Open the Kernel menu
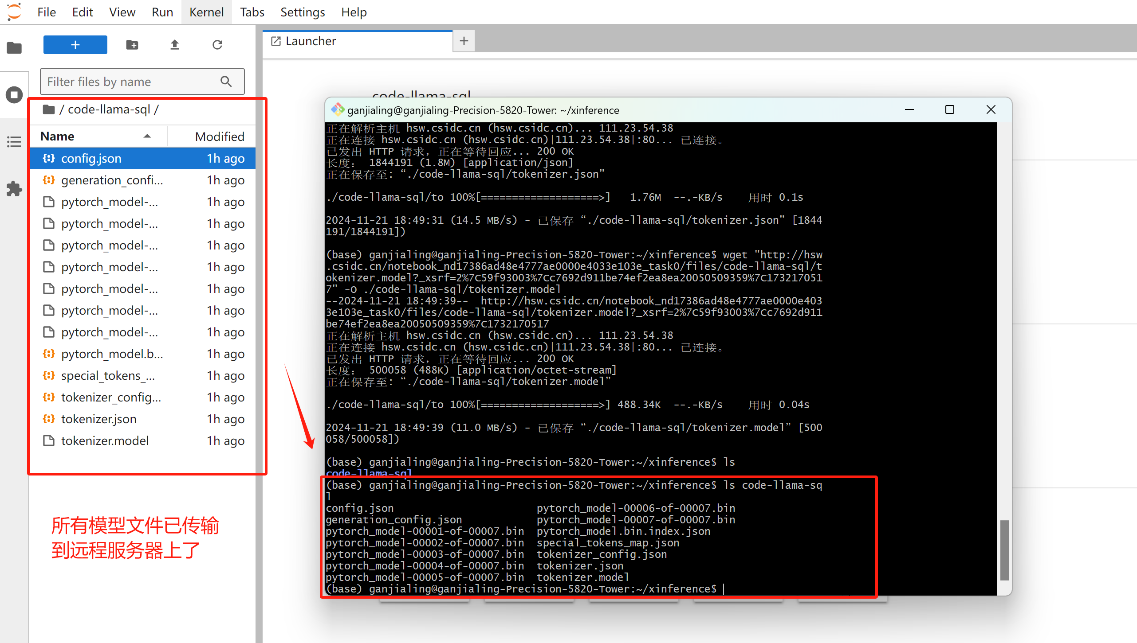The height and width of the screenshot is (643, 1137). (206, 12)
